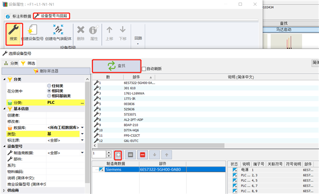Select result row 1771-IR
This screenshot has height=194, width=319.
coord(206,99)
